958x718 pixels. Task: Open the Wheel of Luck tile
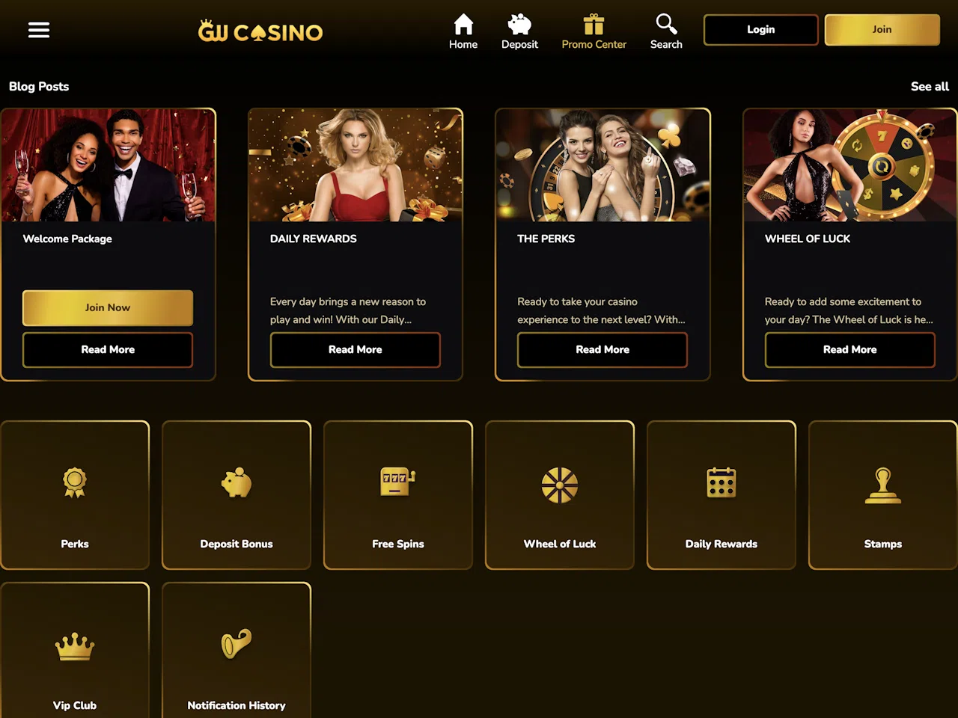coord(560,495)
